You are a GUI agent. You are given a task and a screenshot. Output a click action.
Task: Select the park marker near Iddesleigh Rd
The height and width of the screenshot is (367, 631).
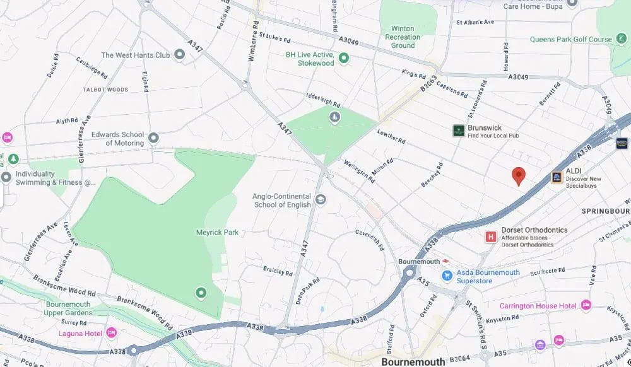pyautogui.click(x=335, y=117)
